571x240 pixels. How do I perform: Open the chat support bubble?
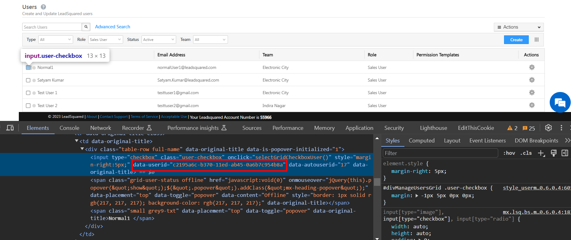click(560, 102)
